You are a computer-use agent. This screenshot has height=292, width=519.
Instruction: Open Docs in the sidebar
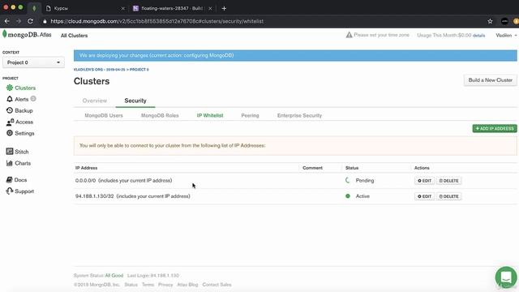pyautogui.click(x=16, y=180)
